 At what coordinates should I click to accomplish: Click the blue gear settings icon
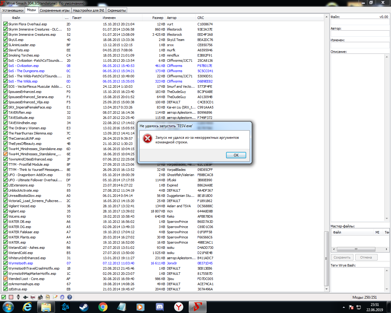pos(62,297)
